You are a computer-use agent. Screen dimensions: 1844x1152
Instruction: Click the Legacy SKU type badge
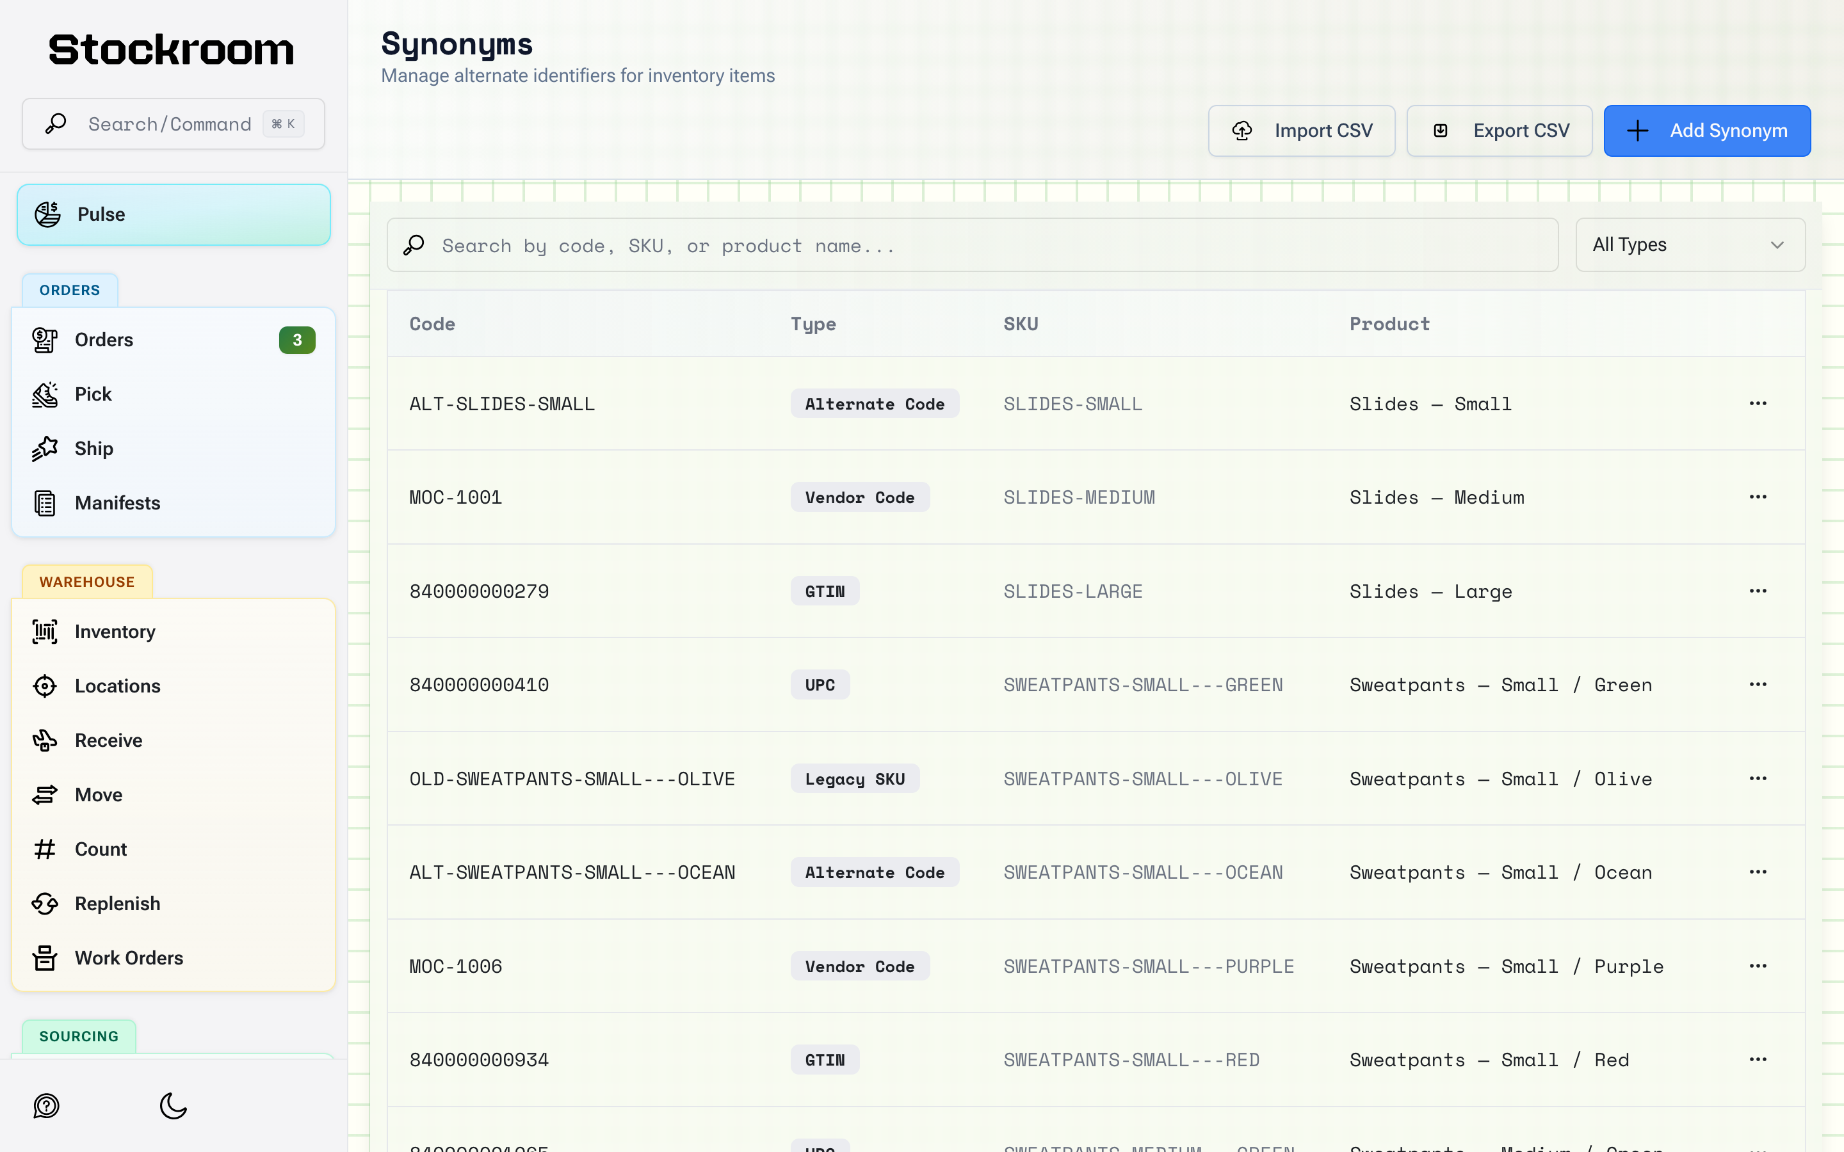(x=855, y=779)
